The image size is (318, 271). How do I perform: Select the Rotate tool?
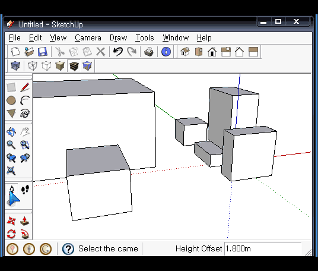11,234
